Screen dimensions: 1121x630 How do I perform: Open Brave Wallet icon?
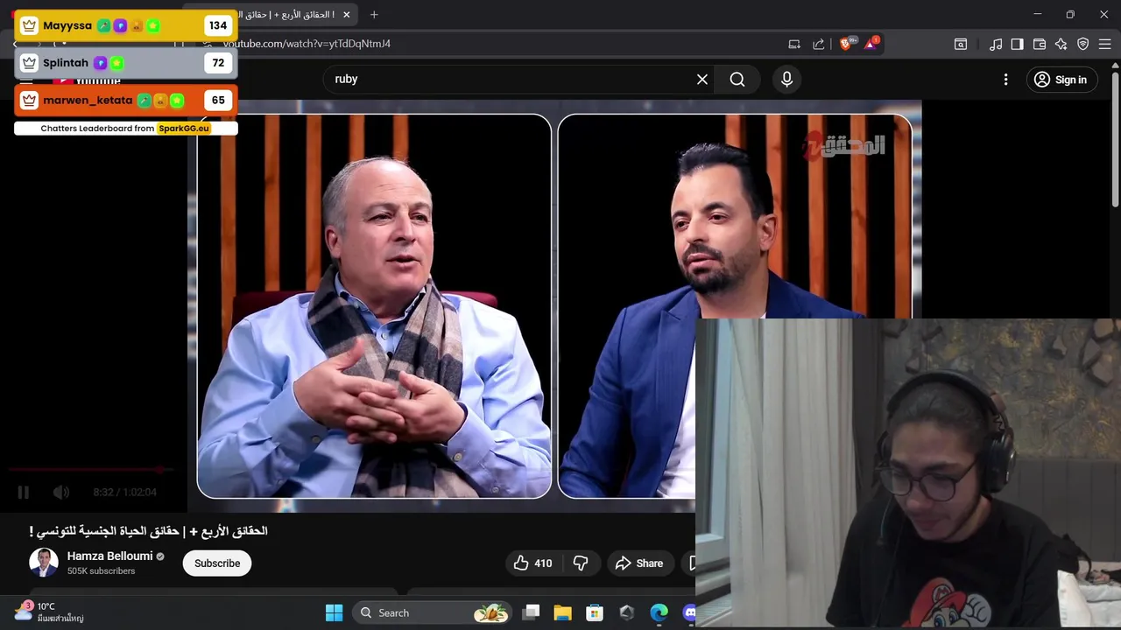click(1040, 44)
